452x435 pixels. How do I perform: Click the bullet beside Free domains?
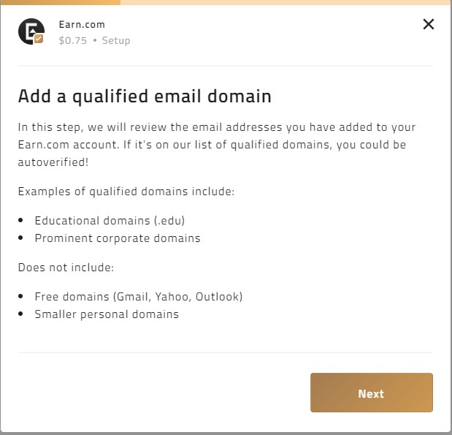pos(21,297)
